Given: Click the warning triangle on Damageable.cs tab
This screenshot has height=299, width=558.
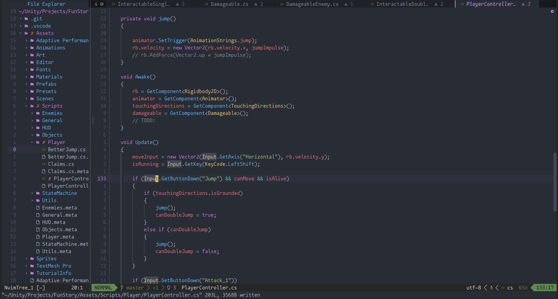Looking at the screenshot, I should [x=256, y=4].
